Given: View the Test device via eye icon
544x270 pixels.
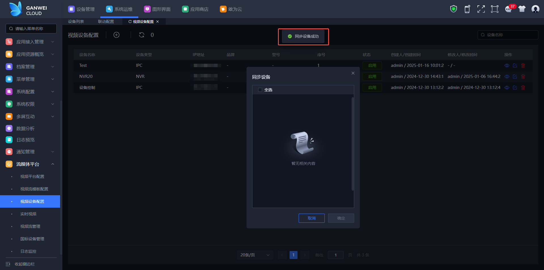Looking at the screenshot, I should pyautogui.click(x=507, y=65).
